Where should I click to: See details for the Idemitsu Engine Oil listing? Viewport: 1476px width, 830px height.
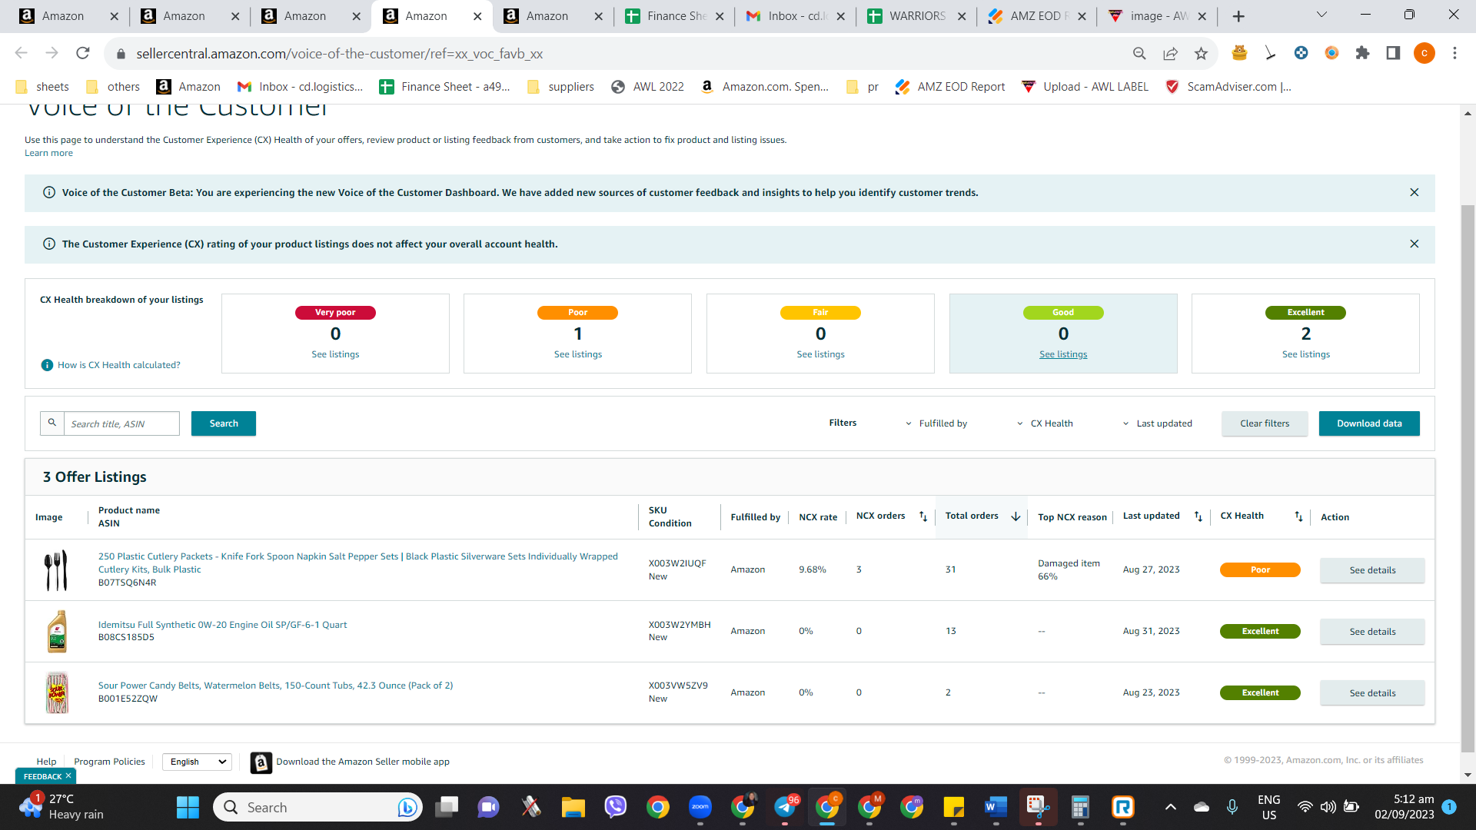pyautogui.click(x=1372, y=632)
